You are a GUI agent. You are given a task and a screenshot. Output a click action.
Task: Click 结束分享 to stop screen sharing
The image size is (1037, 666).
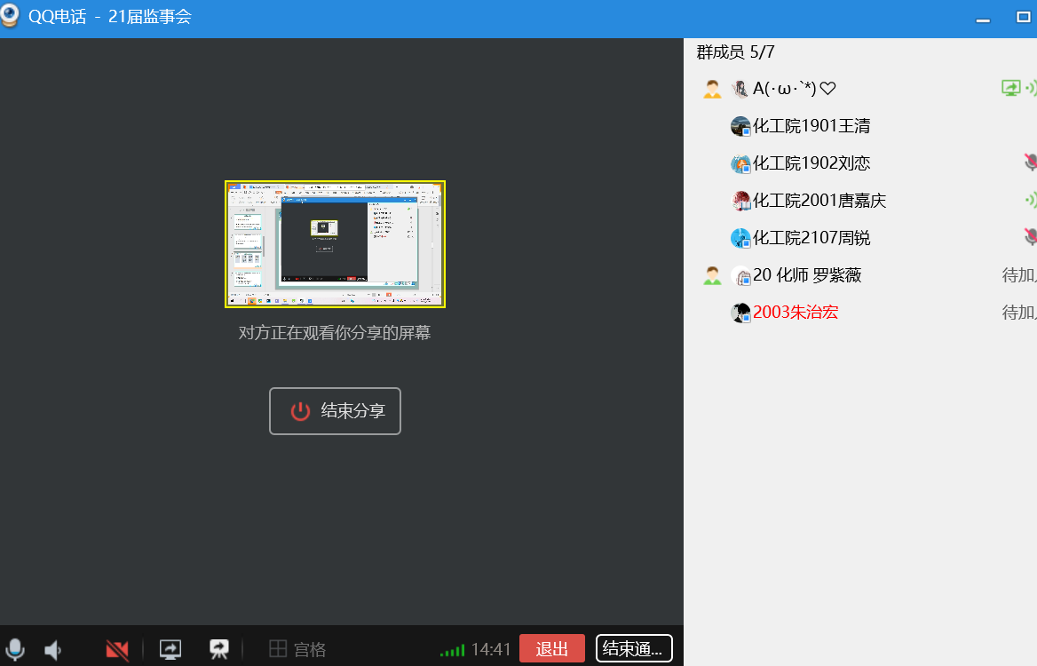[x=335, y=411]
